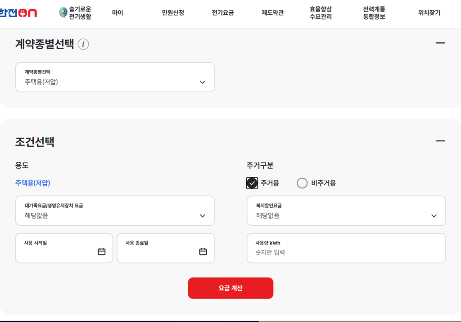Click the 사용량 kWh input field

346,248
